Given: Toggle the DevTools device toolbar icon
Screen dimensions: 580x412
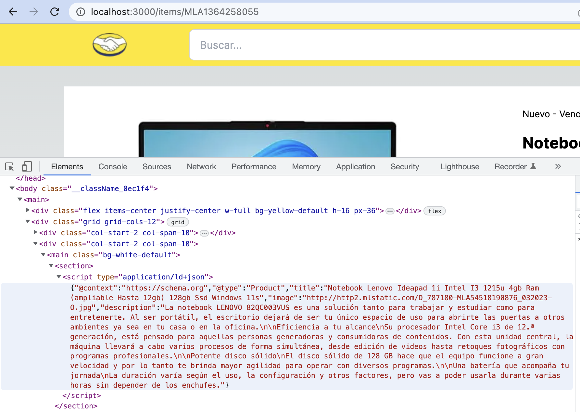Looking at the screenshot, I should tap(27, 167).
